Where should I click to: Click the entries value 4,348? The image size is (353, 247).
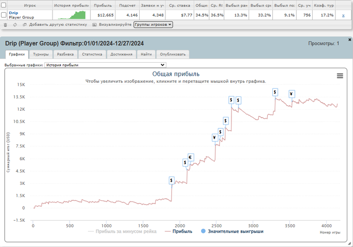pos(158,15)
